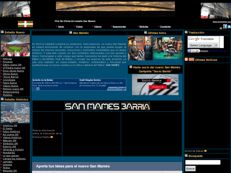
Task: Click the next ad arrow
Action: 38,89
